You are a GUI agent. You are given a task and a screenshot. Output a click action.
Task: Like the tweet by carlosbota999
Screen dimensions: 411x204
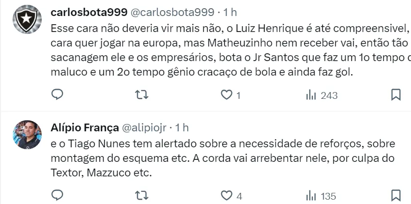pyautogui.click(x=227, y=95)
